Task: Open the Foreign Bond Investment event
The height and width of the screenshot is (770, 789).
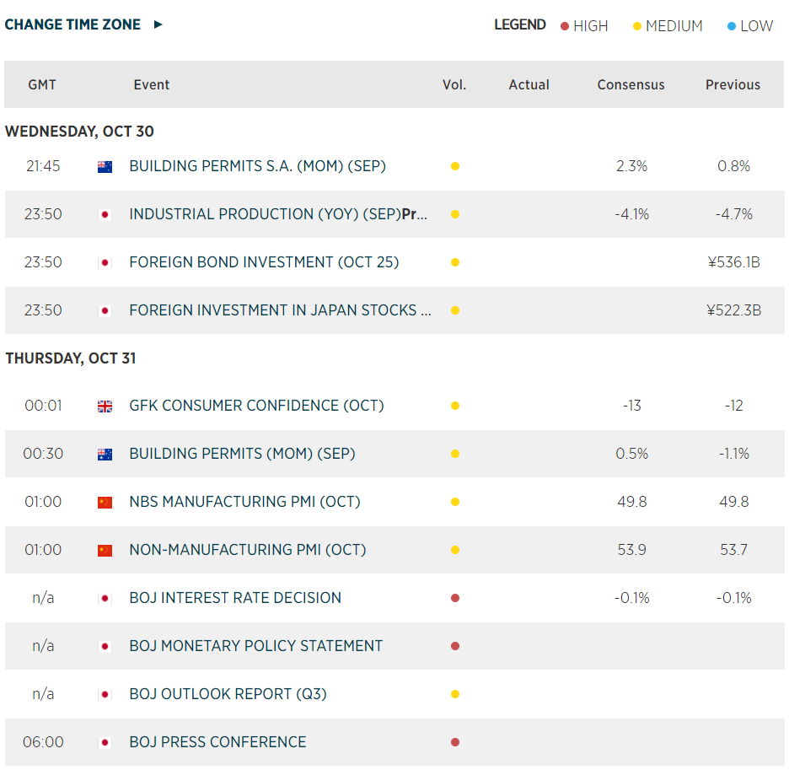Action: (x=264, y=262)
